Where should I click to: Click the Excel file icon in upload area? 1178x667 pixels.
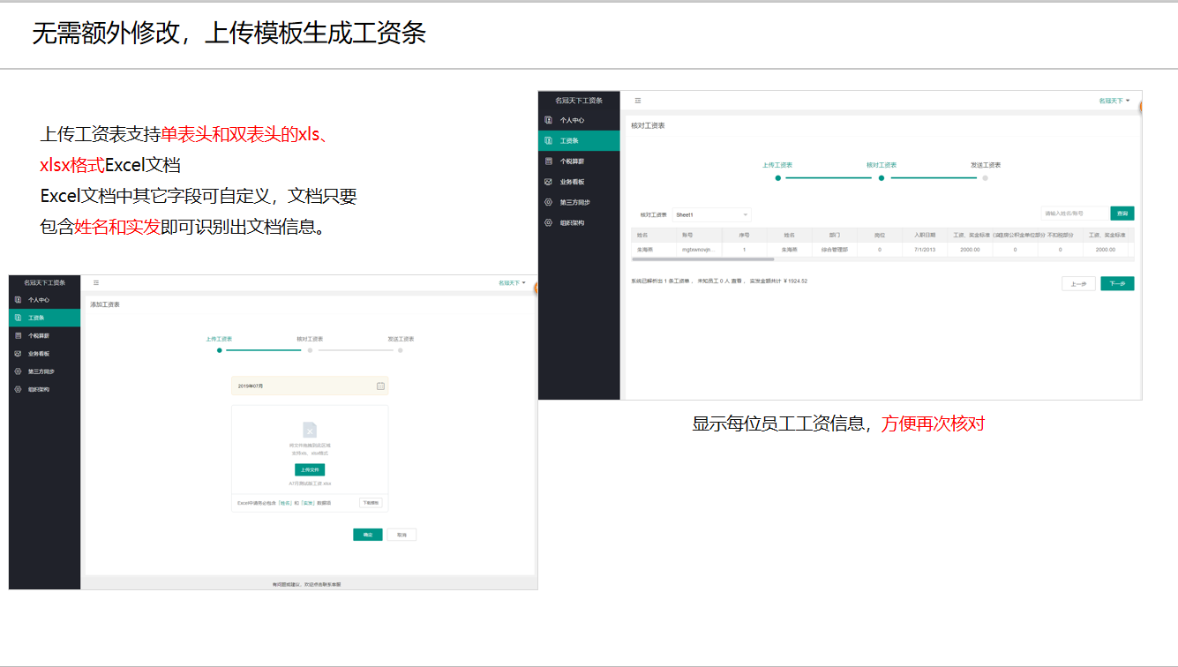coord(310,430)
